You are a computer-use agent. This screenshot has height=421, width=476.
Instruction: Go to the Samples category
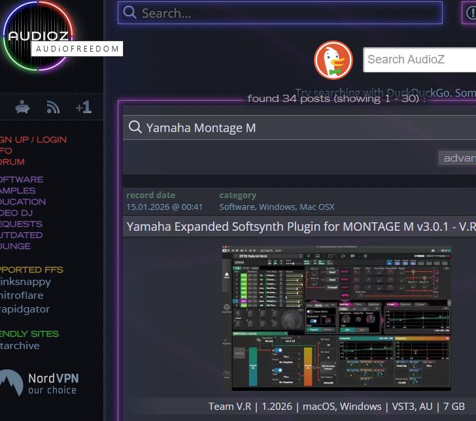18,191
